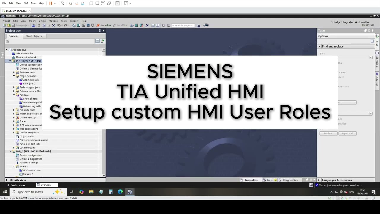Viewport: 380px width, 214px height.
Task: Expand the Technology objects folder
Action: tap(14, 87)
